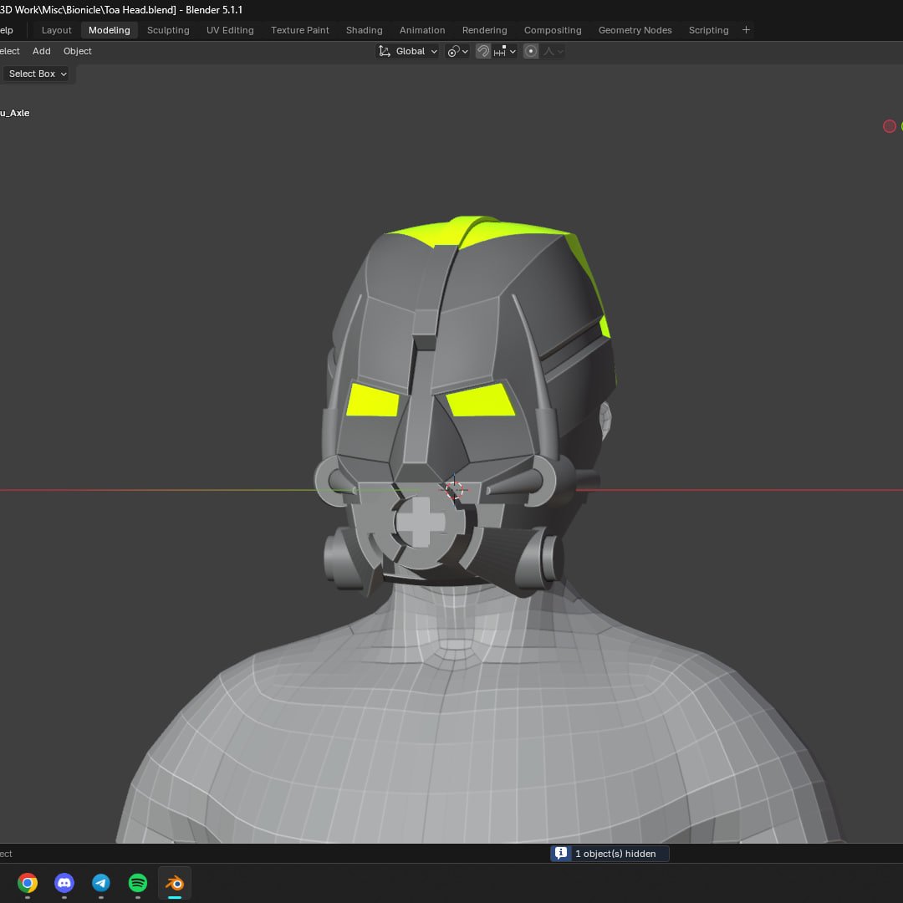Toggle the Snap magnet icon
Image resolution: width=903 pixels, height=903 pixels.
[x=483, y=51]
